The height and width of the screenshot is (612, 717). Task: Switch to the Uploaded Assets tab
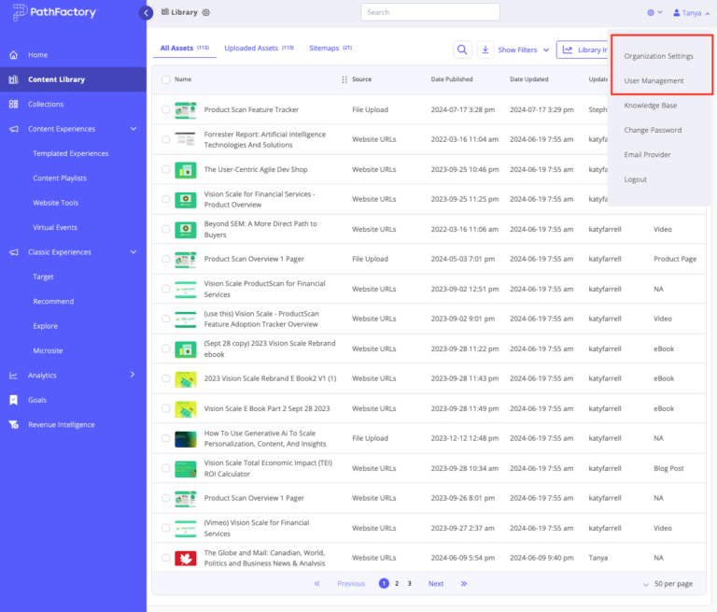[x=259, y=48]
